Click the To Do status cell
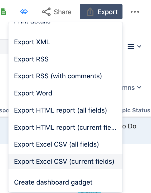Viewport: 151px width, 193px height. click(129, 126)
